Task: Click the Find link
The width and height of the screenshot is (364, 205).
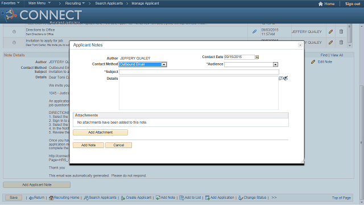Action: coord(324,55)
